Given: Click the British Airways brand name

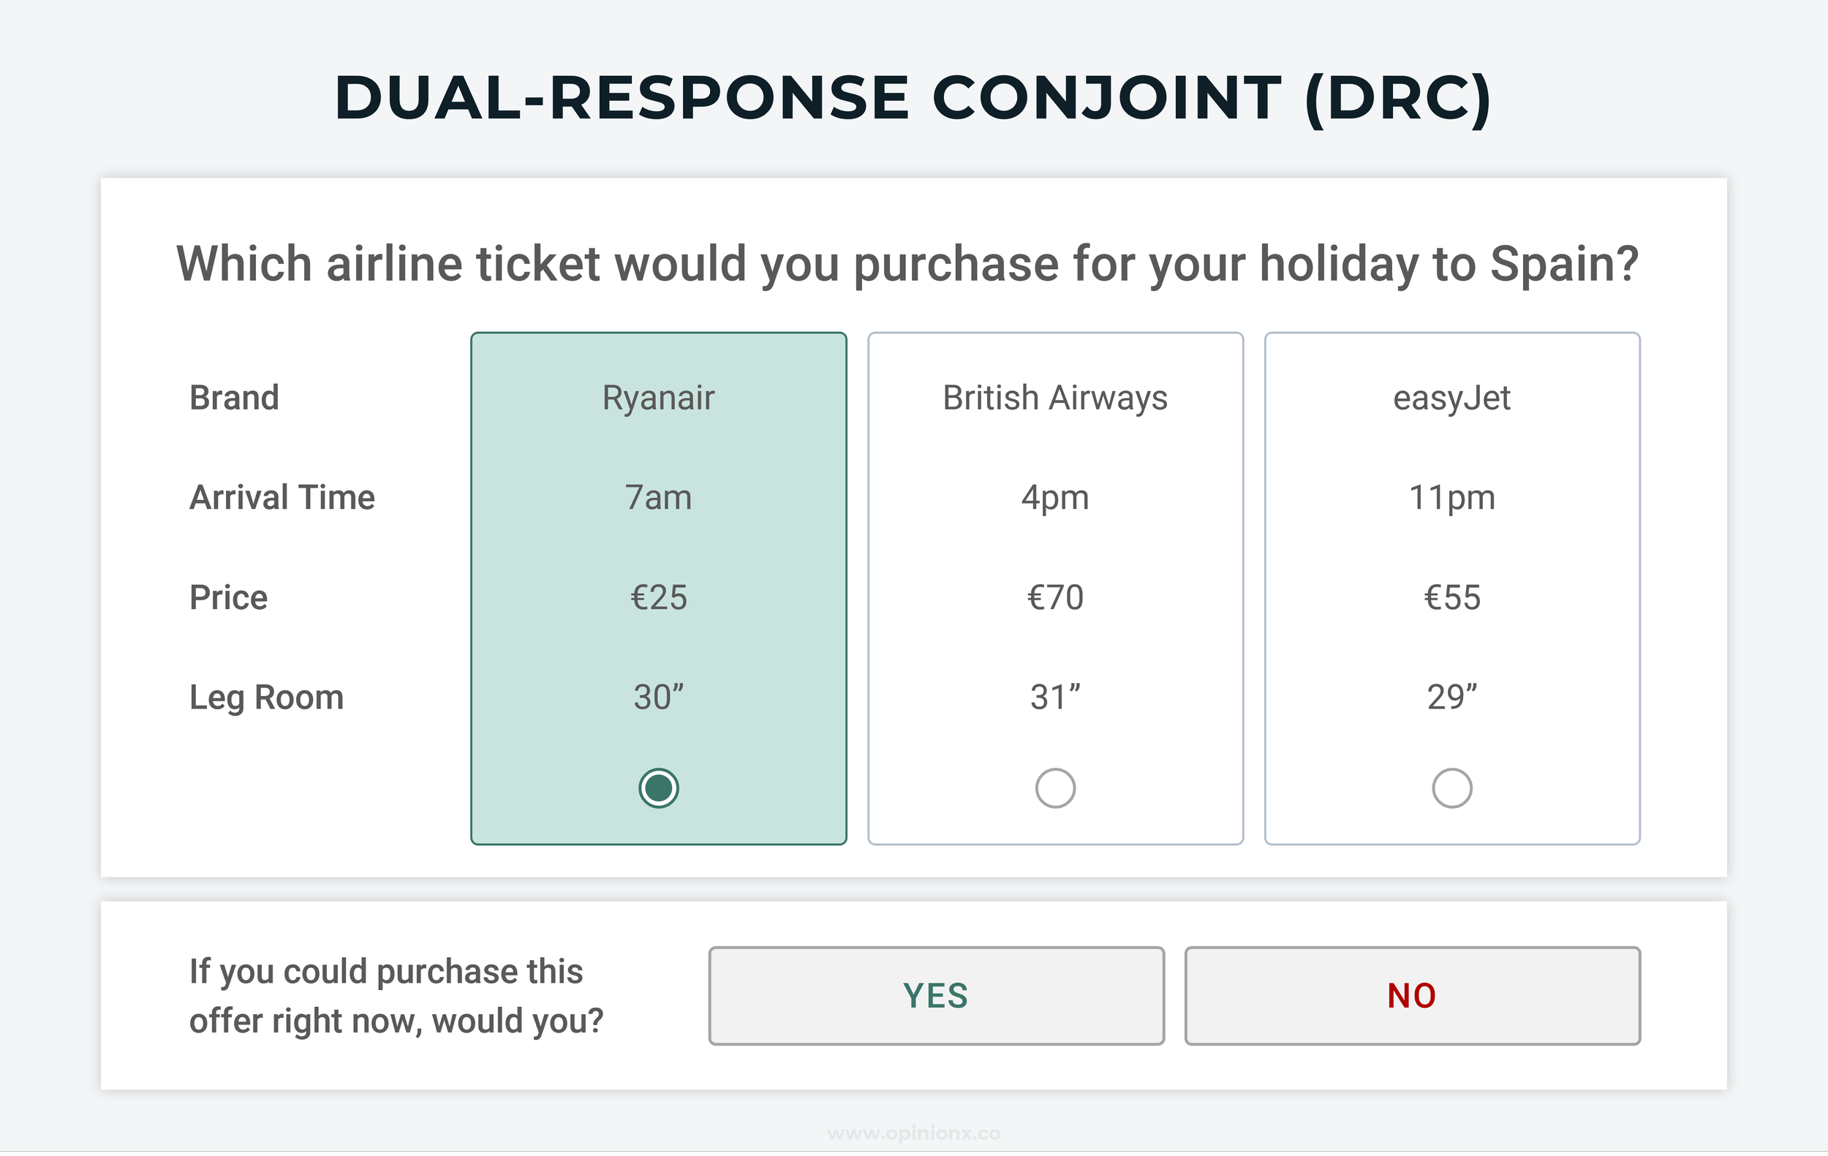Looking at the screenshot, I should (1055, 398).
